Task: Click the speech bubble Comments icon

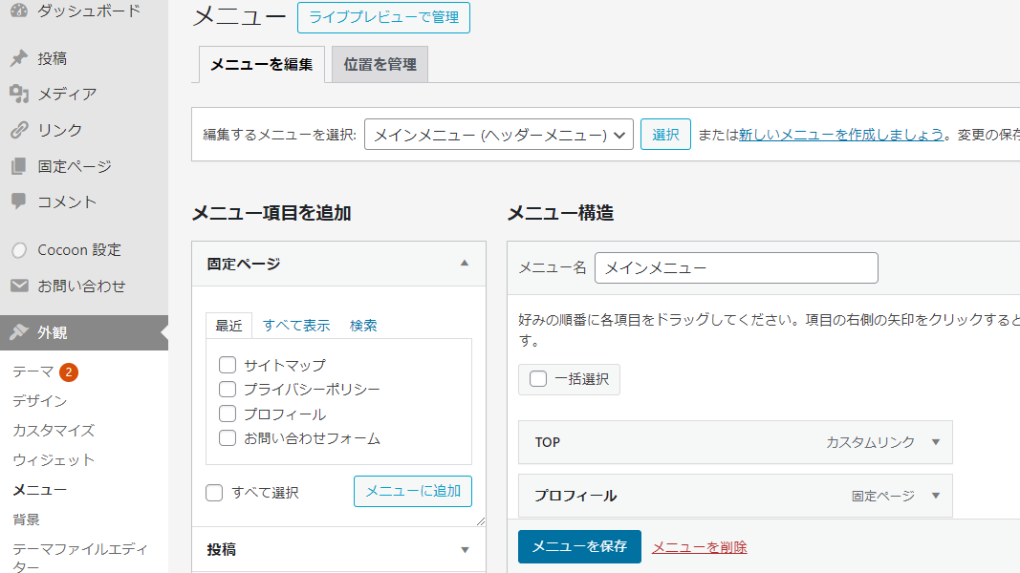Action: tap(19, 202)
